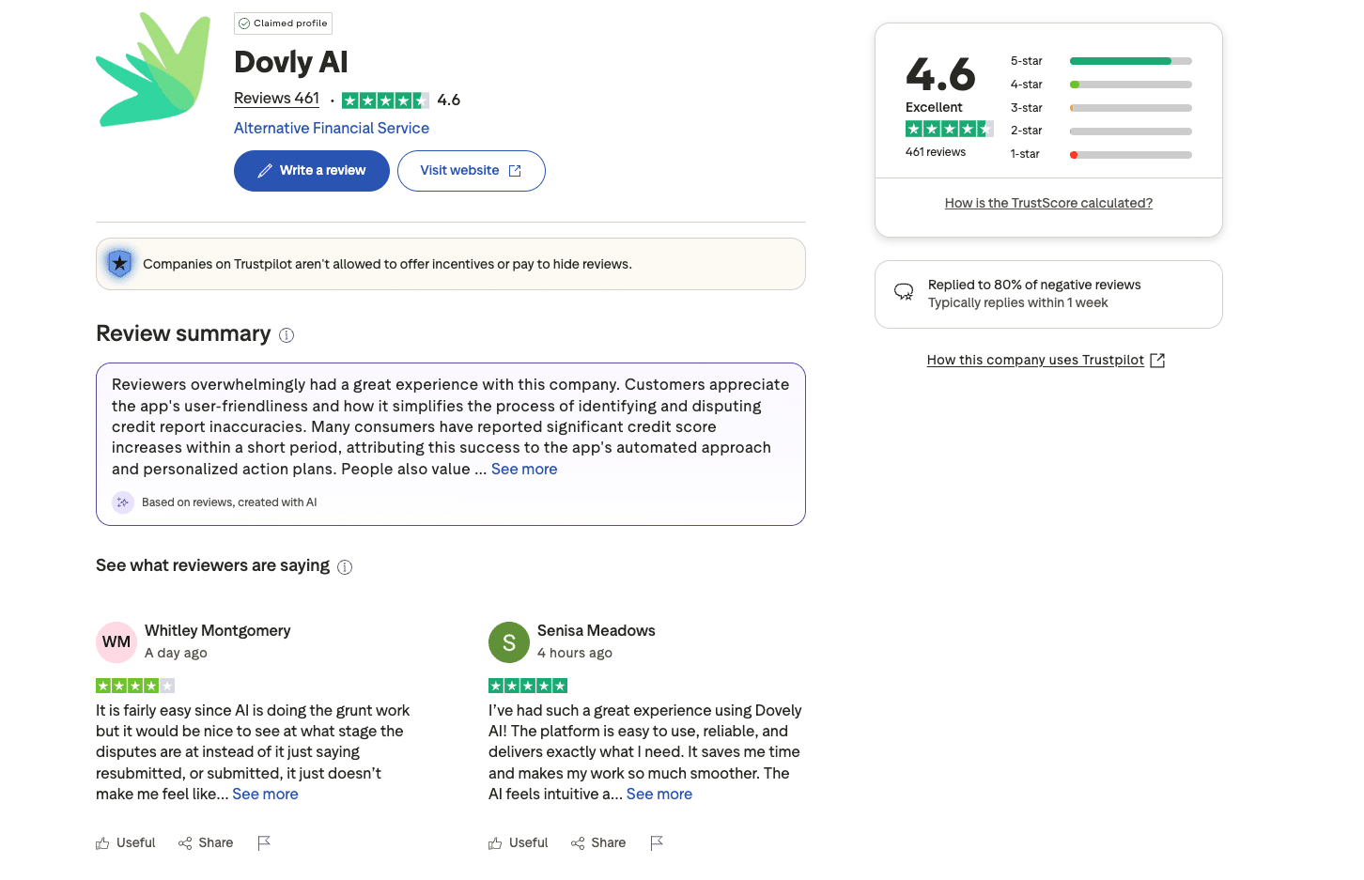Click the Dovly AI leaf logo

[x=153, y=69]
